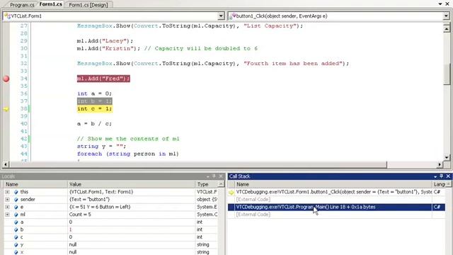Close the Call Stack panel

[x=448, y=176]
